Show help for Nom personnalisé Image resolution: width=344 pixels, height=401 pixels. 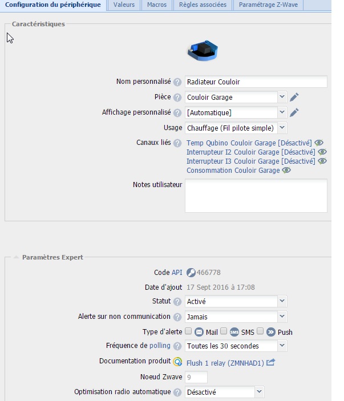click(x=177, y=82)
